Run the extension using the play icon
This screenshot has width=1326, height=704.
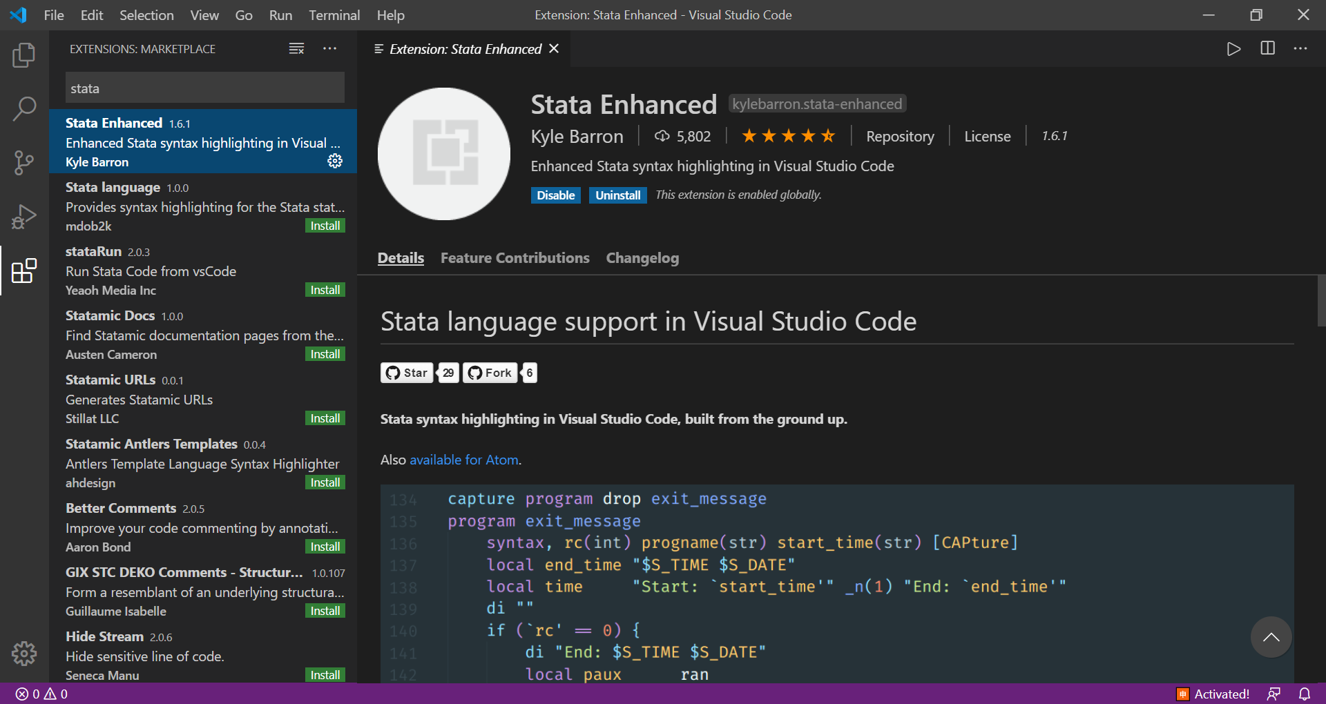(1234, 48)
